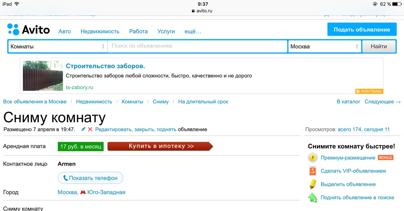The image size is (404, 211).
Task: Click the 17 руб. в месяц price tag
Action: (81, 146)
